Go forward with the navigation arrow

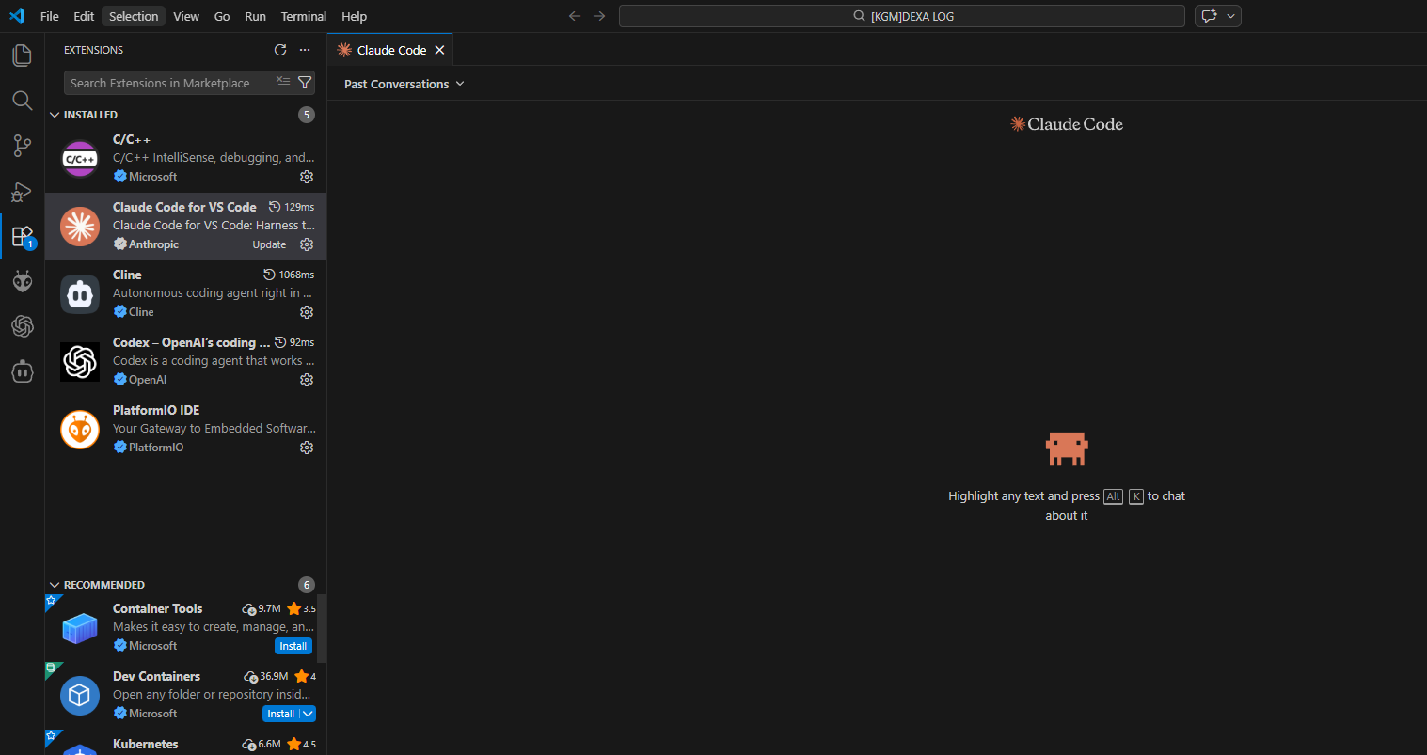[x=599, y=16]
